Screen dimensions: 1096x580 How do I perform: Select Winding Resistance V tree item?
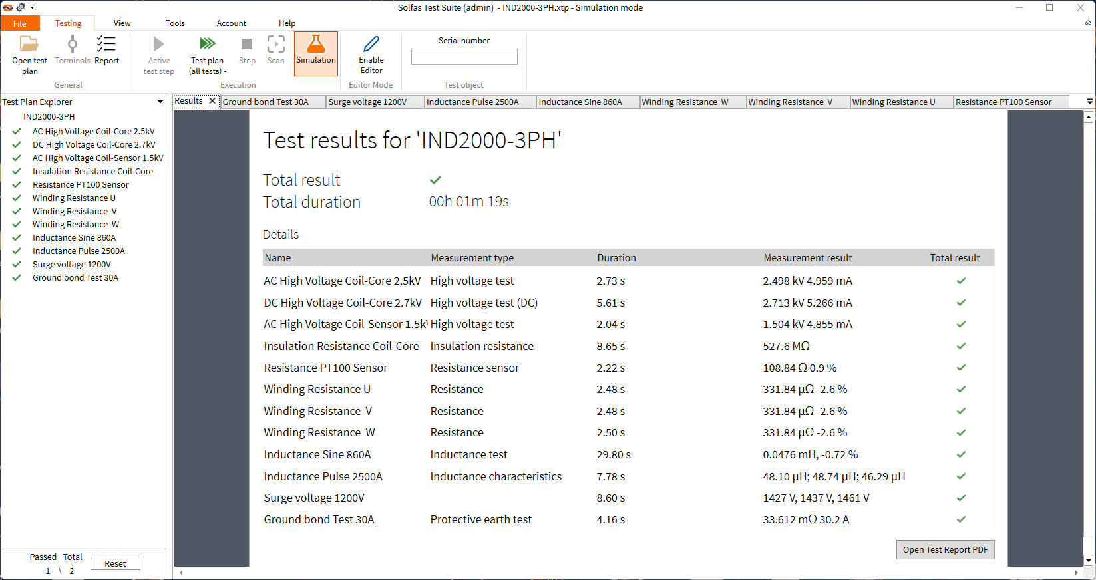(x=75, y=211)
